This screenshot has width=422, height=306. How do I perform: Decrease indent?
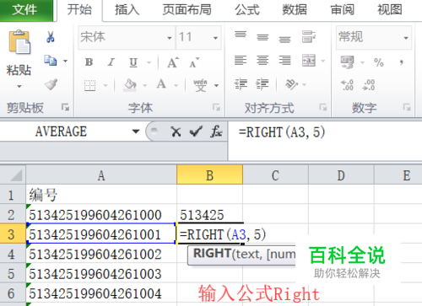click(241, 84)
